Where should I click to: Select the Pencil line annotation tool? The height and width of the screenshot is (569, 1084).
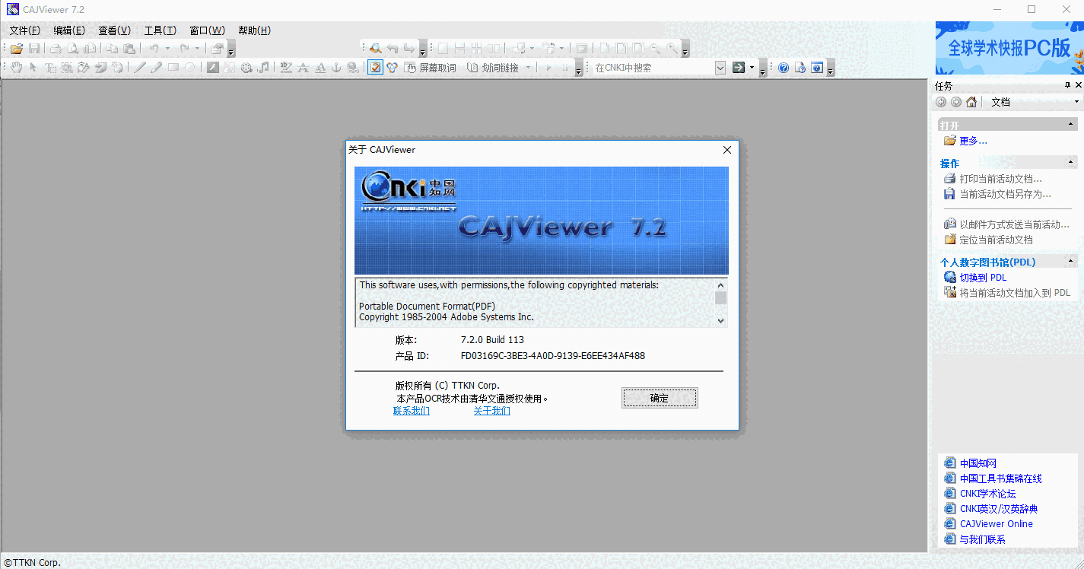pos(140,68)
